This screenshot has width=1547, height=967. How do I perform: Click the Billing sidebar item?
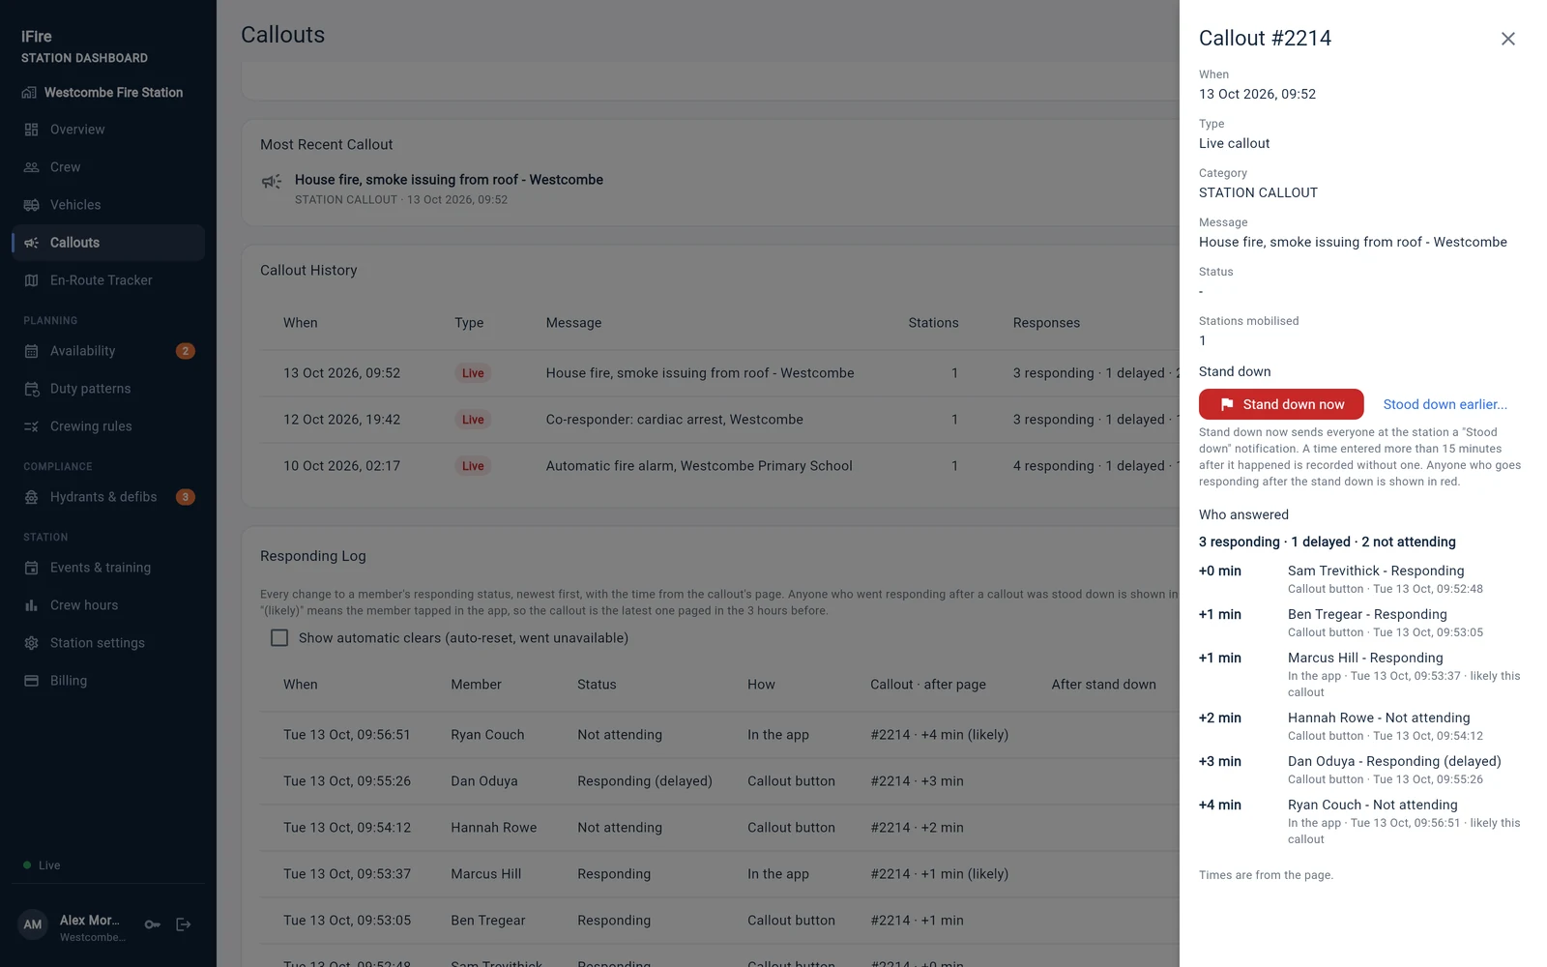[x=108, y=681]
